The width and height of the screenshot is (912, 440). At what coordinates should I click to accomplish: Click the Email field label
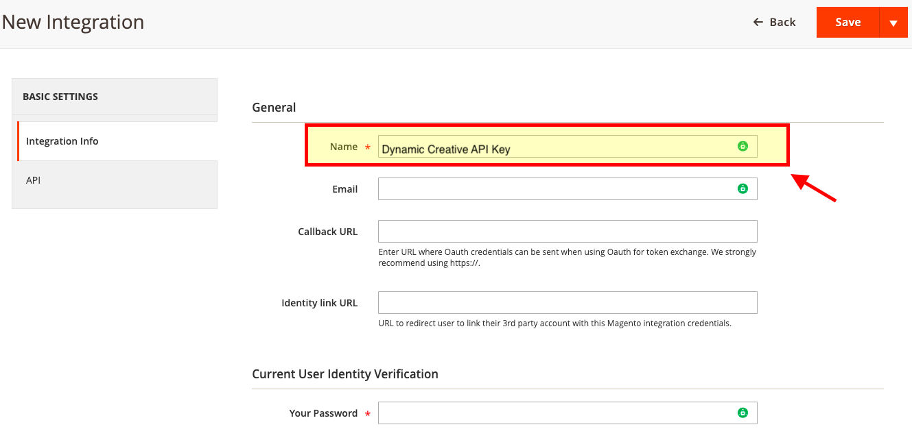click(x=344, y=189)
